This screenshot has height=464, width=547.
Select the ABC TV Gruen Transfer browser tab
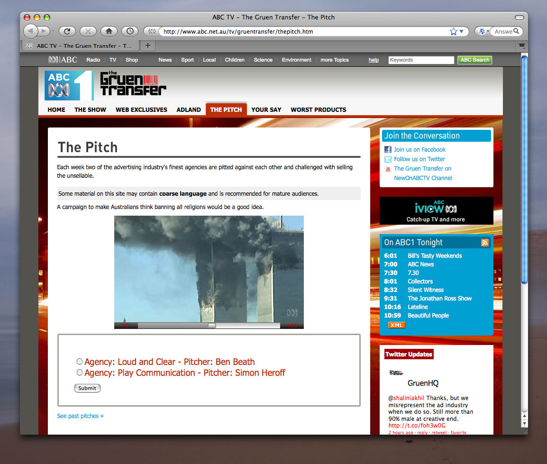(80, 45)
